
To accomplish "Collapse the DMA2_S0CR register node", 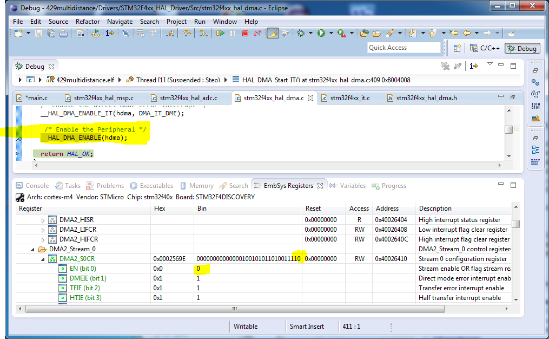I will pyautogui.click(x=43, y=259).
